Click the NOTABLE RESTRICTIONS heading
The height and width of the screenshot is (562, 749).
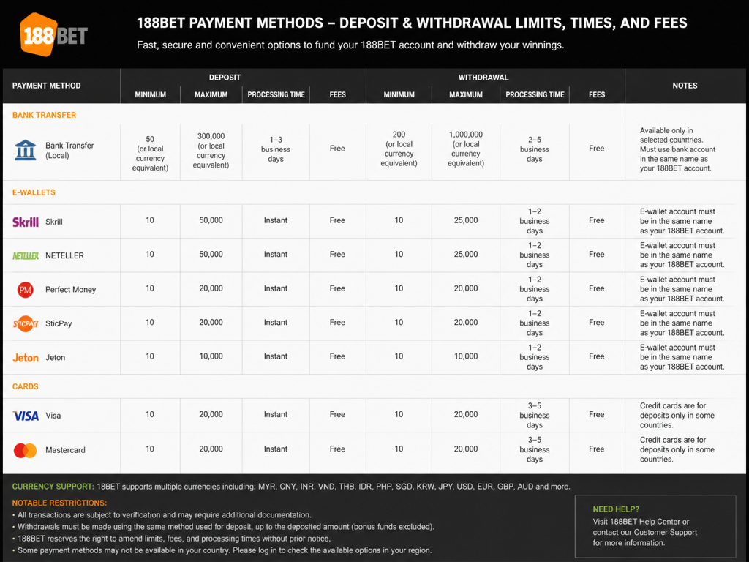click(x=59, y=503)
